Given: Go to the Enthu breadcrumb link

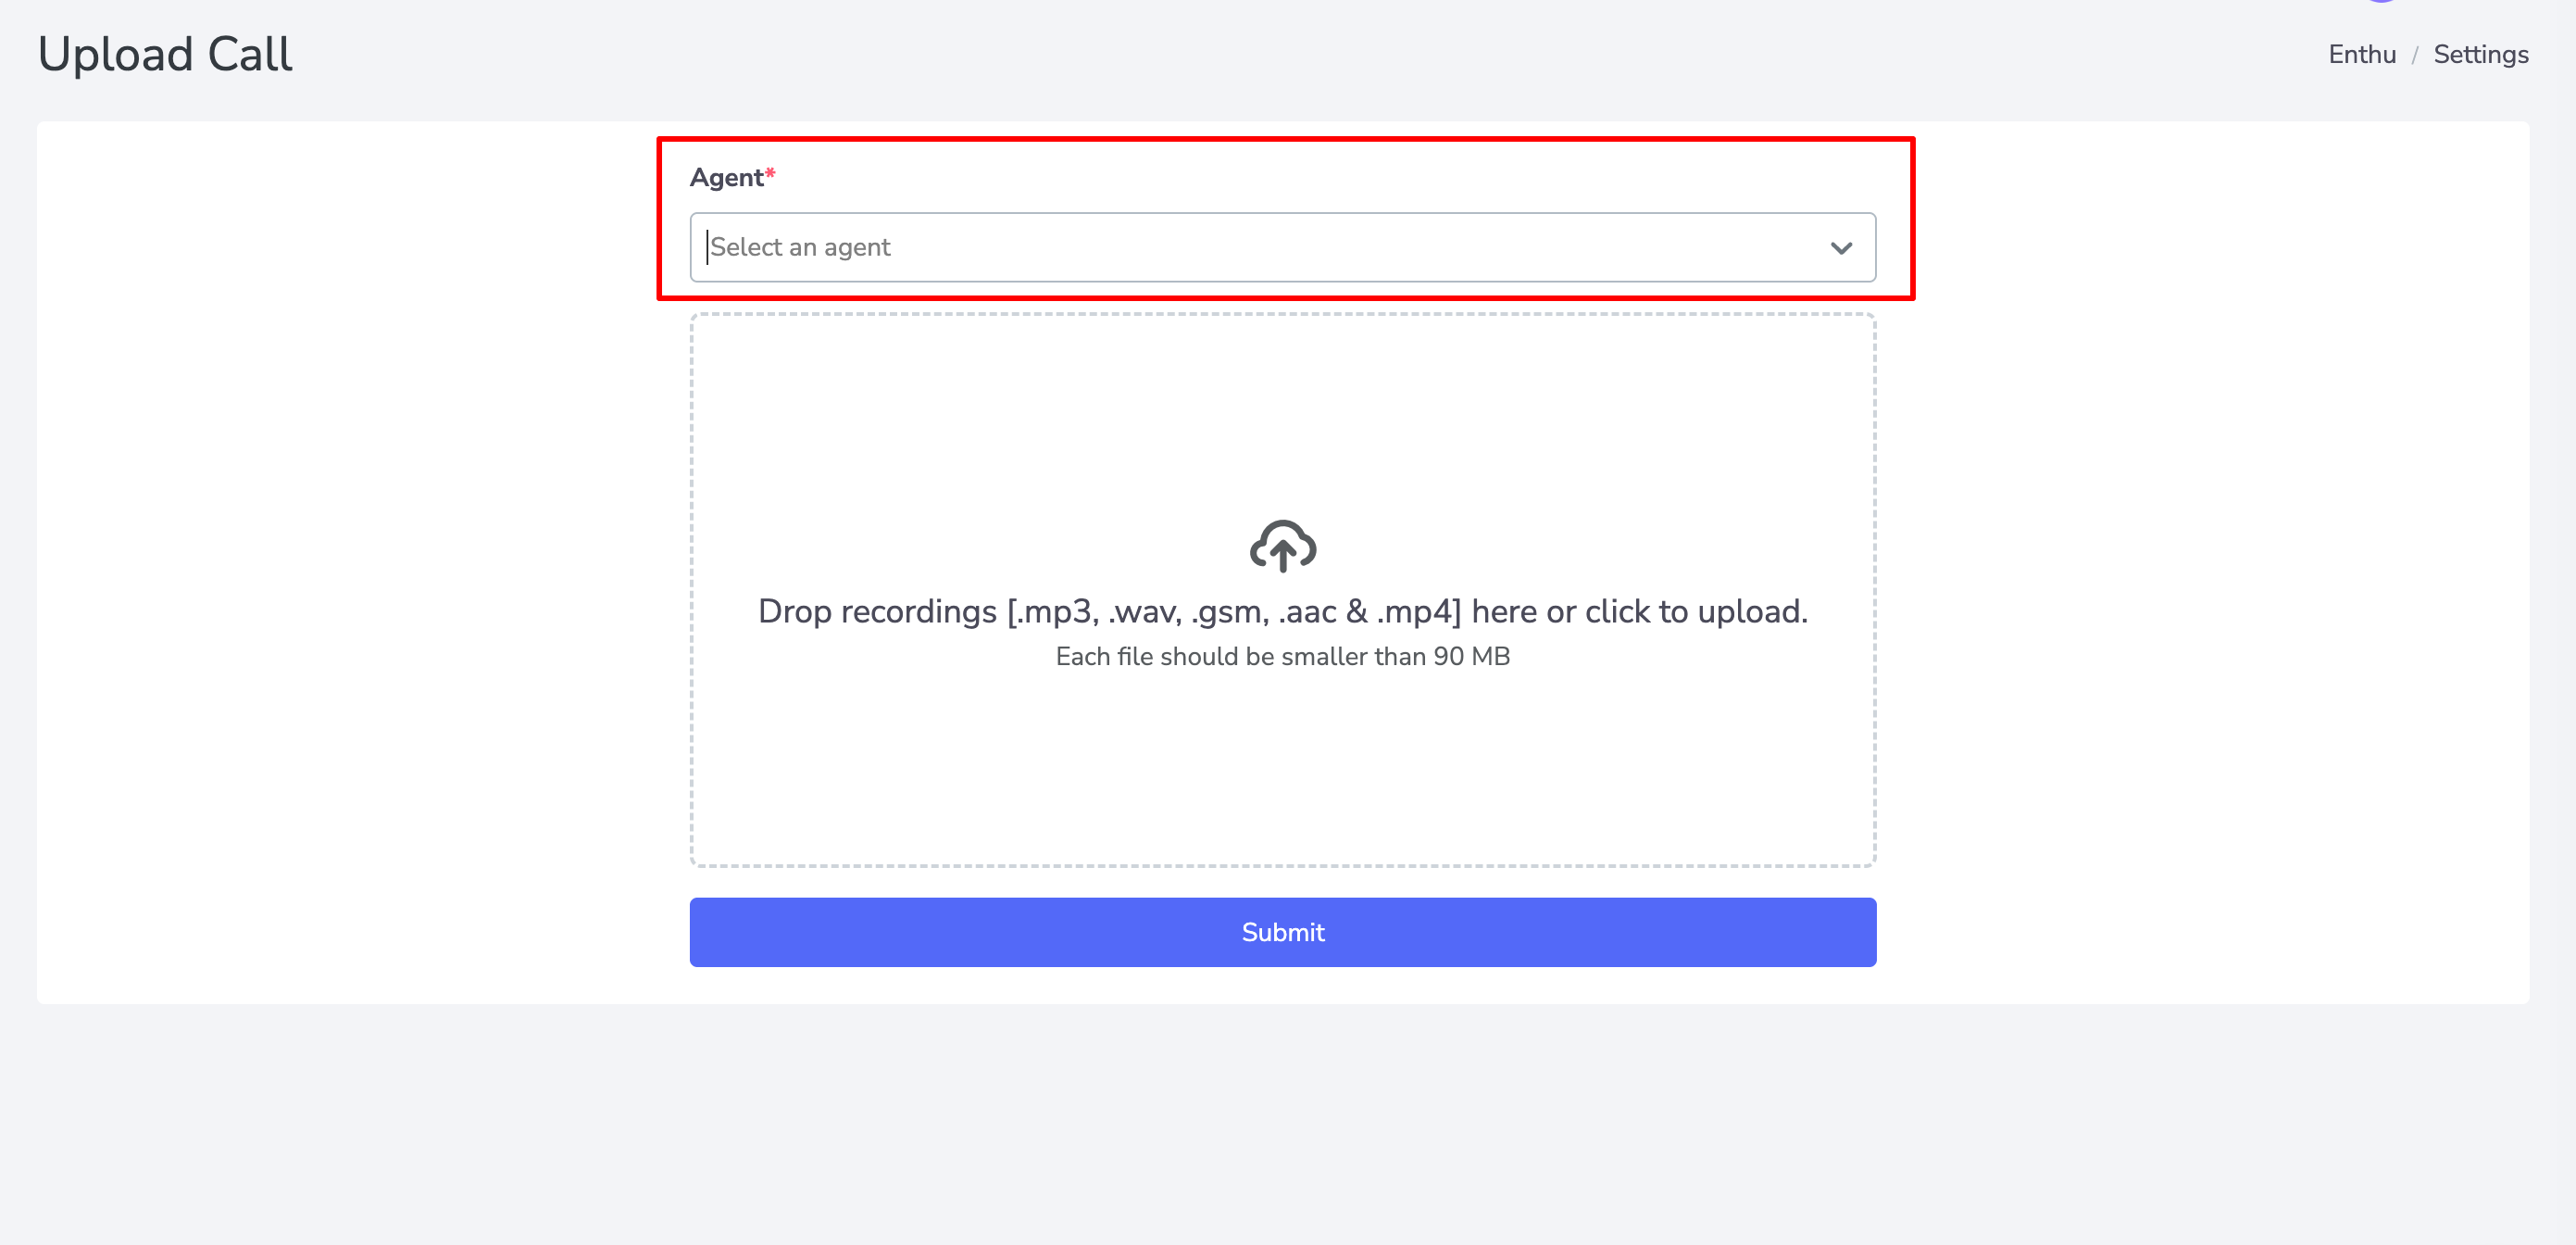Looking at the screenshot, I should 2361,55.
